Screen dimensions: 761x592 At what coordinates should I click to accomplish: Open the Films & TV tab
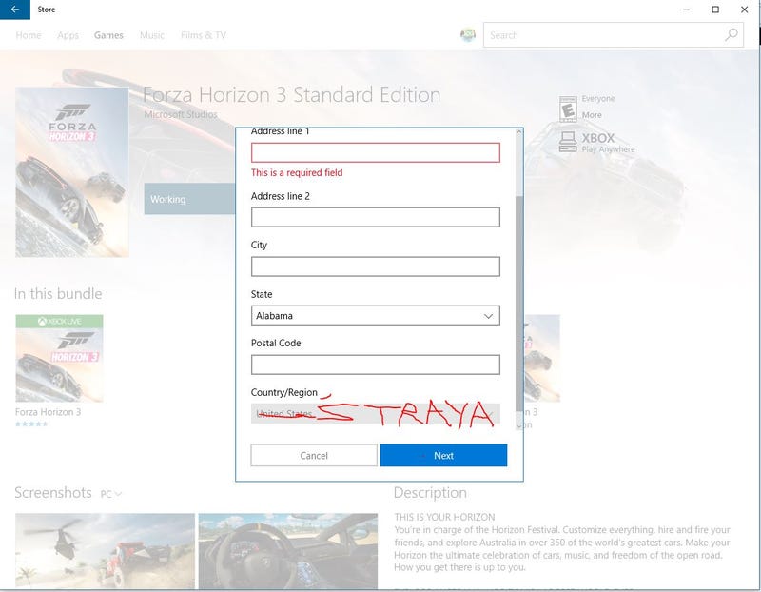click(x=204, y=35)
